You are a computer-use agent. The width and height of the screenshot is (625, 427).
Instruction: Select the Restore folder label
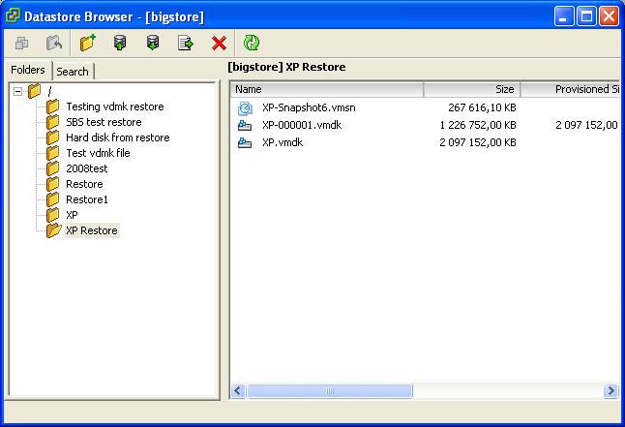pos(84,184)
